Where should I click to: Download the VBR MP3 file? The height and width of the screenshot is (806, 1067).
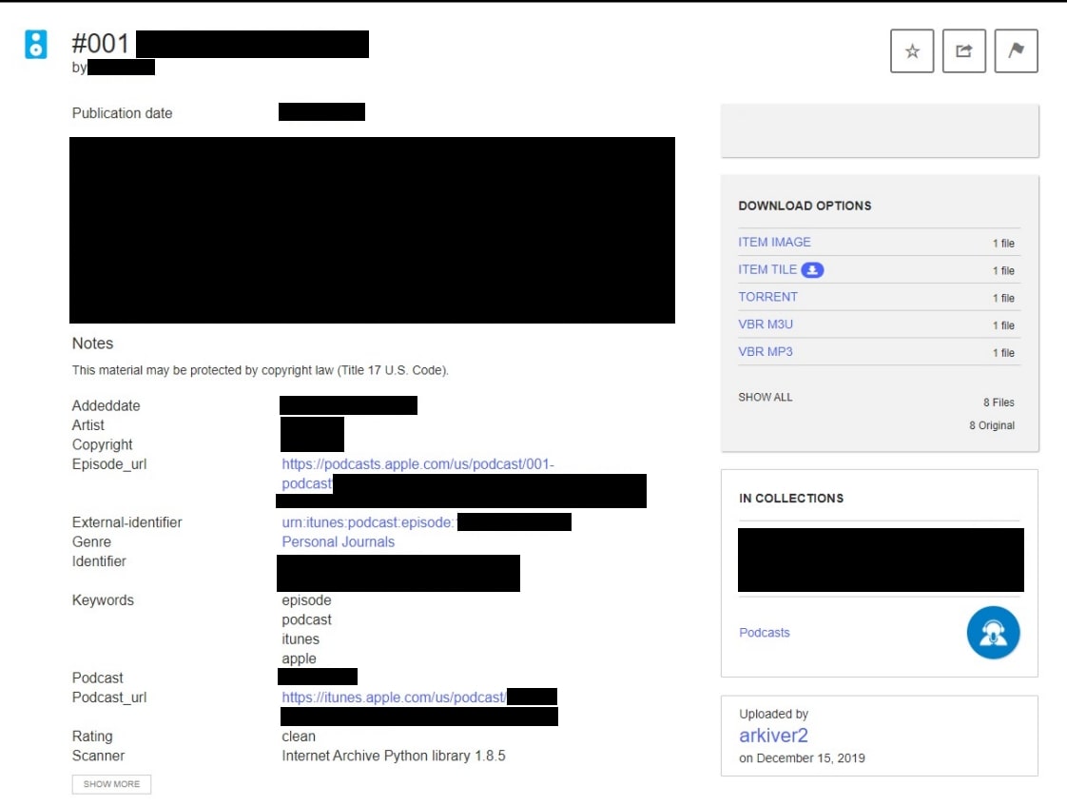[x=766, y=352]
